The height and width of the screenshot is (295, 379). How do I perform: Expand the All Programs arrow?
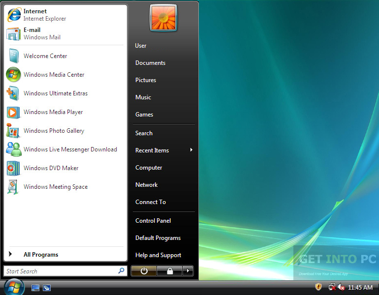point(10,254)
